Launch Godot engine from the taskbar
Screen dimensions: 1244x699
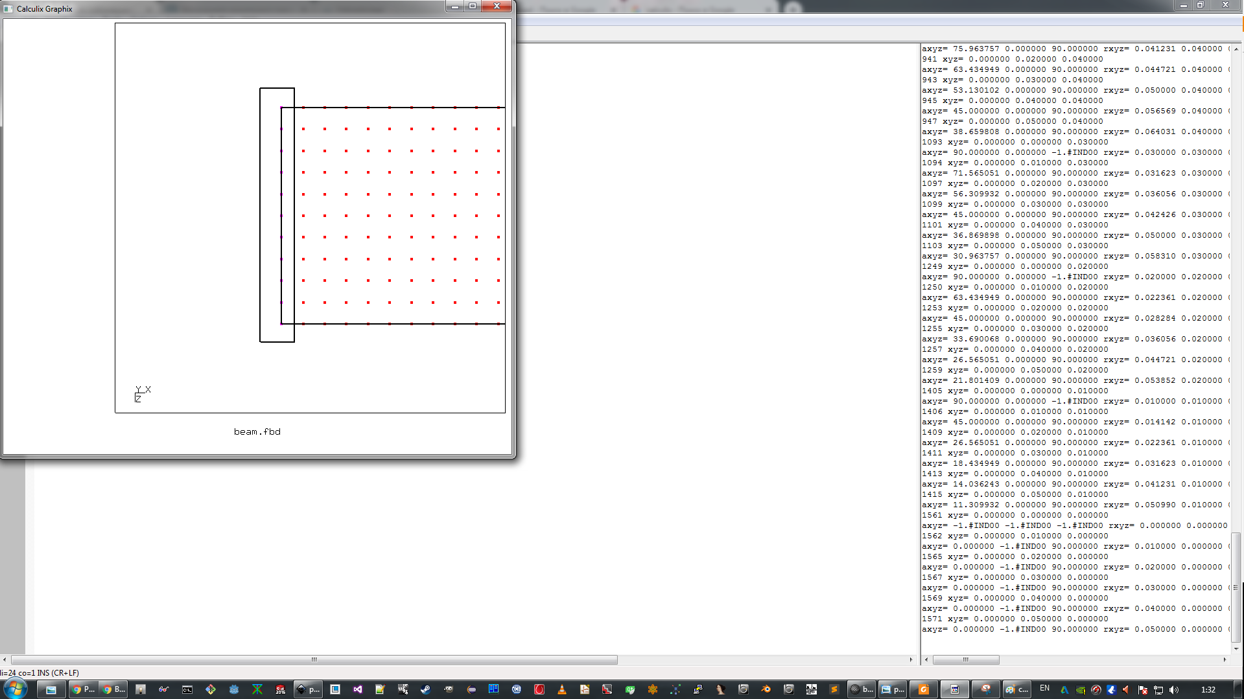tap(234, 690)
